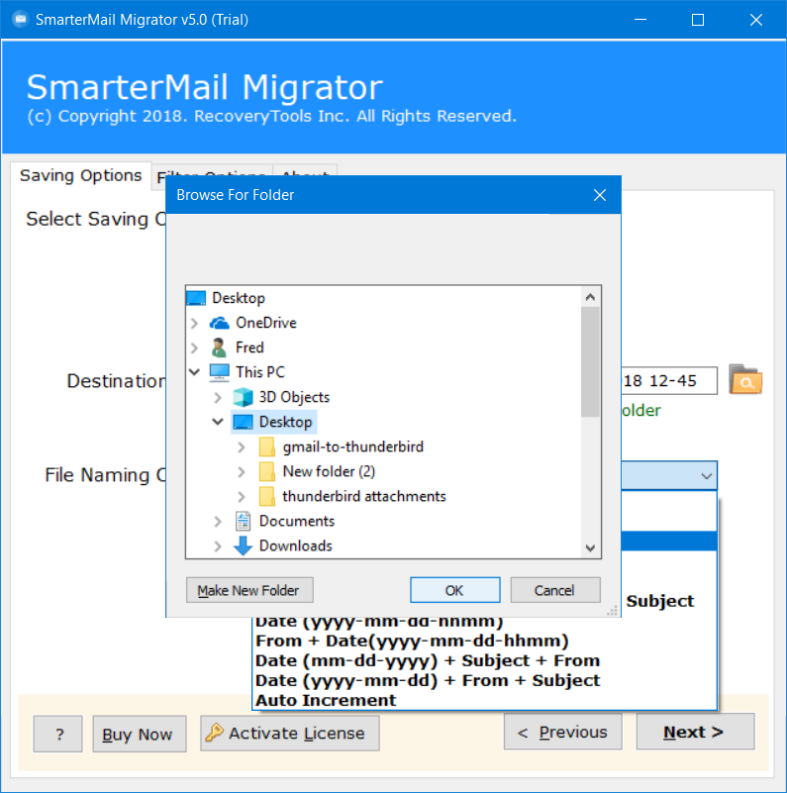Image resolution: width=787 pixels, height=793 pixels.
Task: Click the browse destination folder icon
Action: (745, 380)
